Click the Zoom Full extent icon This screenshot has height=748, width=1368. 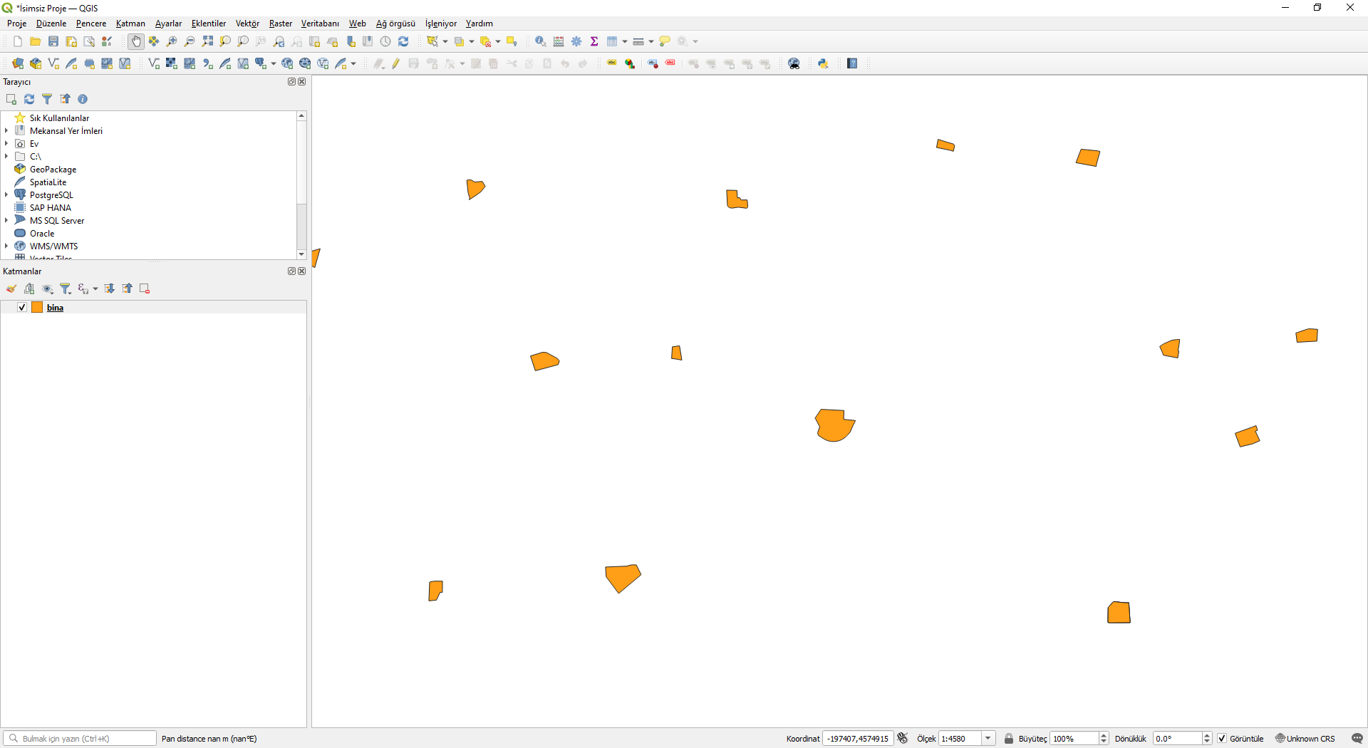pyautogui.click(x=207, y=41)
